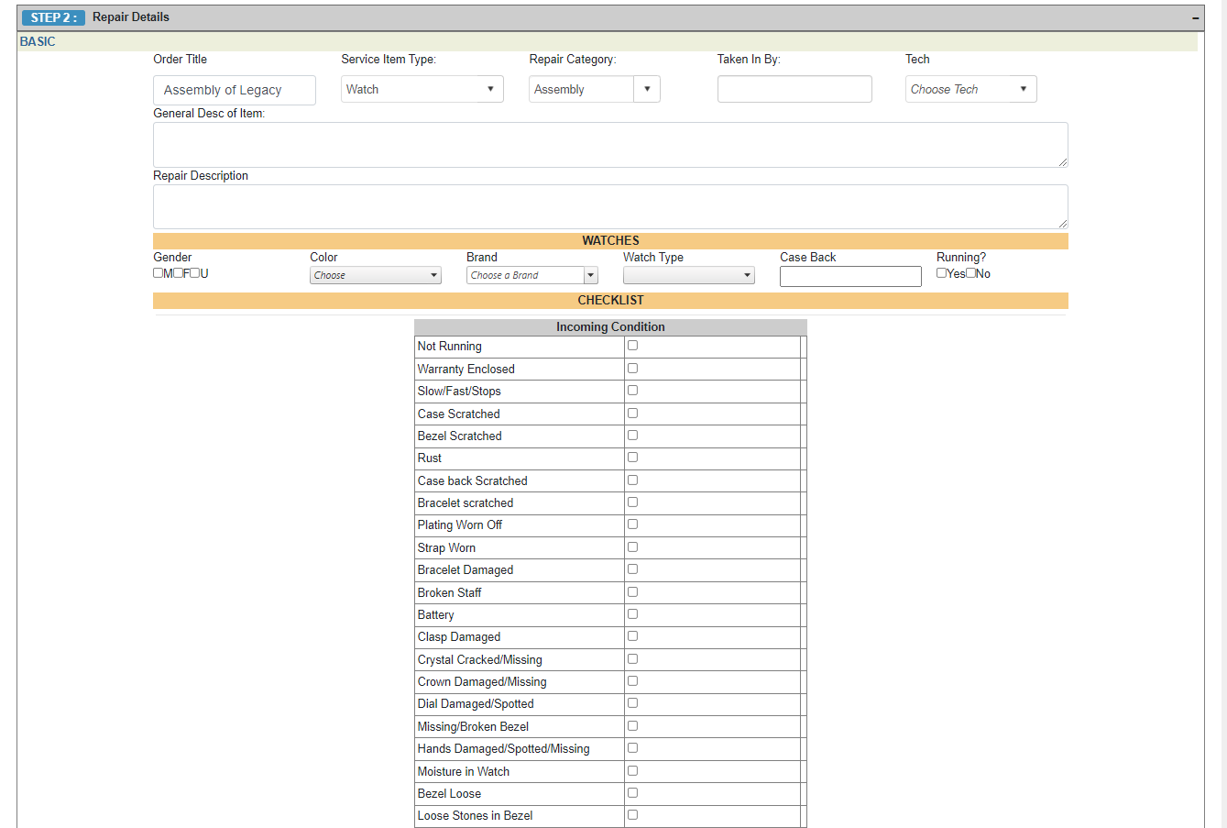
Task: Open the Choose Tech dropdown
Action: [970, 89]
